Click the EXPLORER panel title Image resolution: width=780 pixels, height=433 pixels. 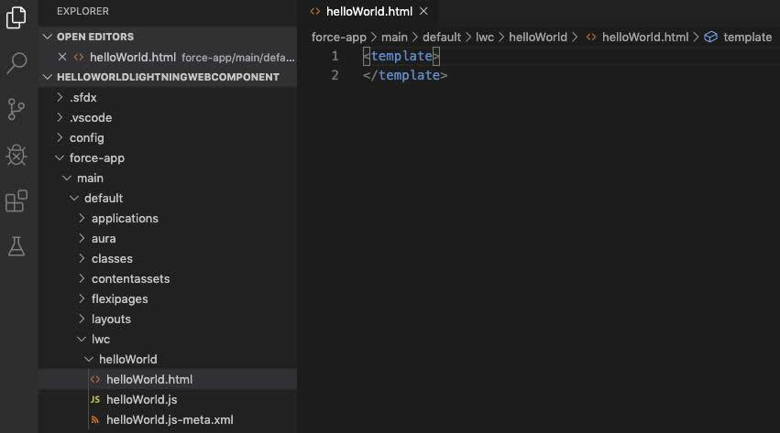coord(82,11)
